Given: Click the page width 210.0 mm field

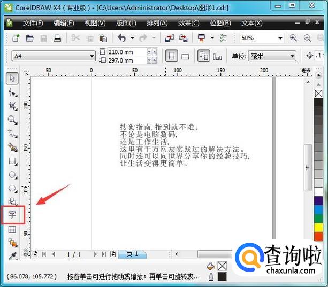Looking at the screenshot, I should tap(127, 52).
